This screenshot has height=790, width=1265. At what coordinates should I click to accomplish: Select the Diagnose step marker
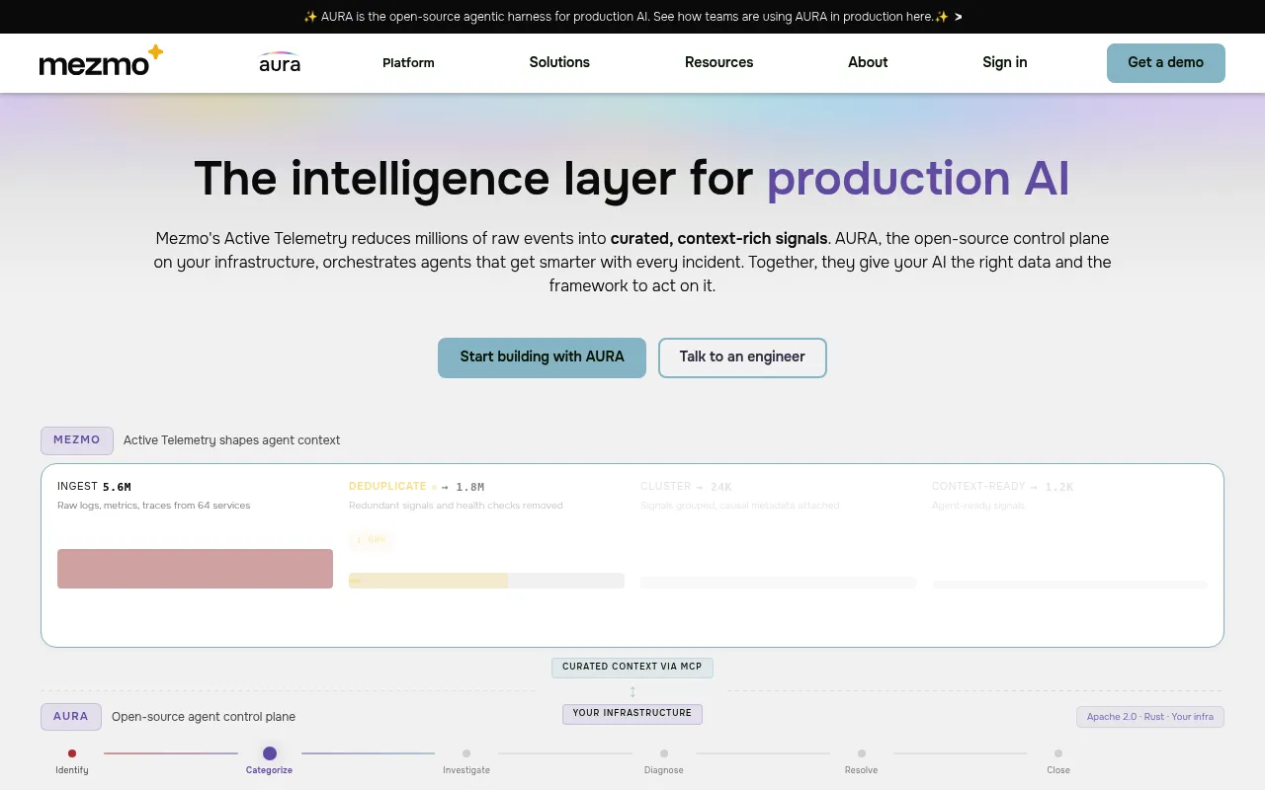[x=664, y=753]
